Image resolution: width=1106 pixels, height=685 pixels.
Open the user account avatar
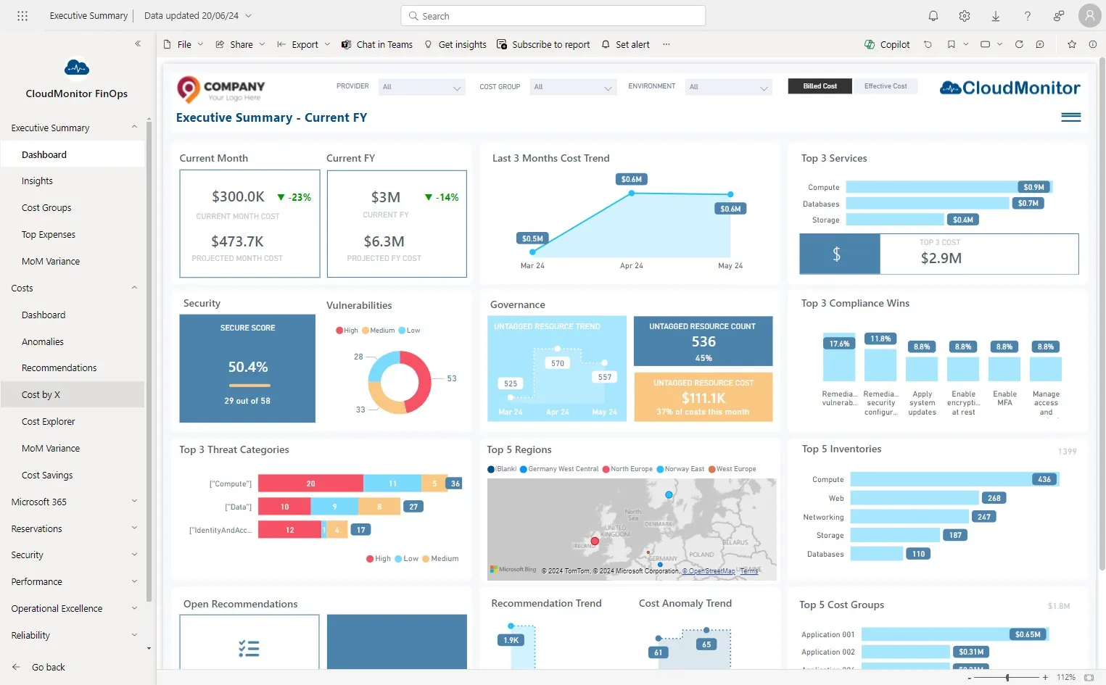tap(1089, 15)
